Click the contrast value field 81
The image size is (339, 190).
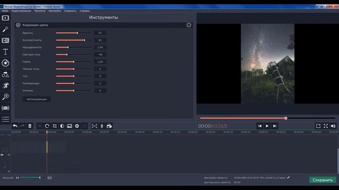[x=100, y=40]
